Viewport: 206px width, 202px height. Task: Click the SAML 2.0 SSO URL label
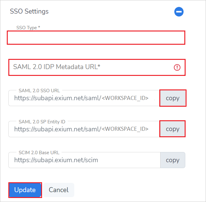click(39, 91)
